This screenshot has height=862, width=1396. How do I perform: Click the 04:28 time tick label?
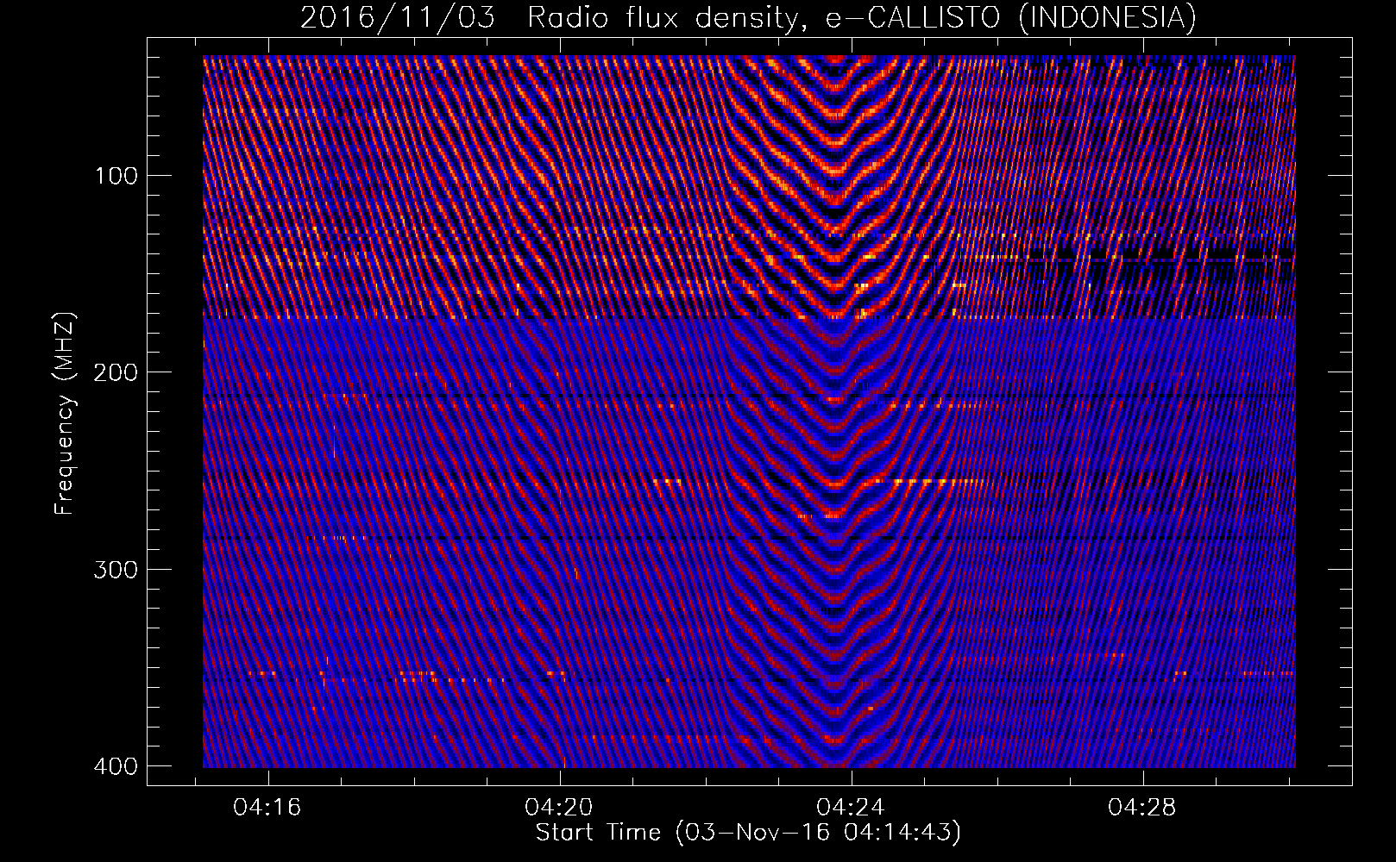(x=1142, y=808)
